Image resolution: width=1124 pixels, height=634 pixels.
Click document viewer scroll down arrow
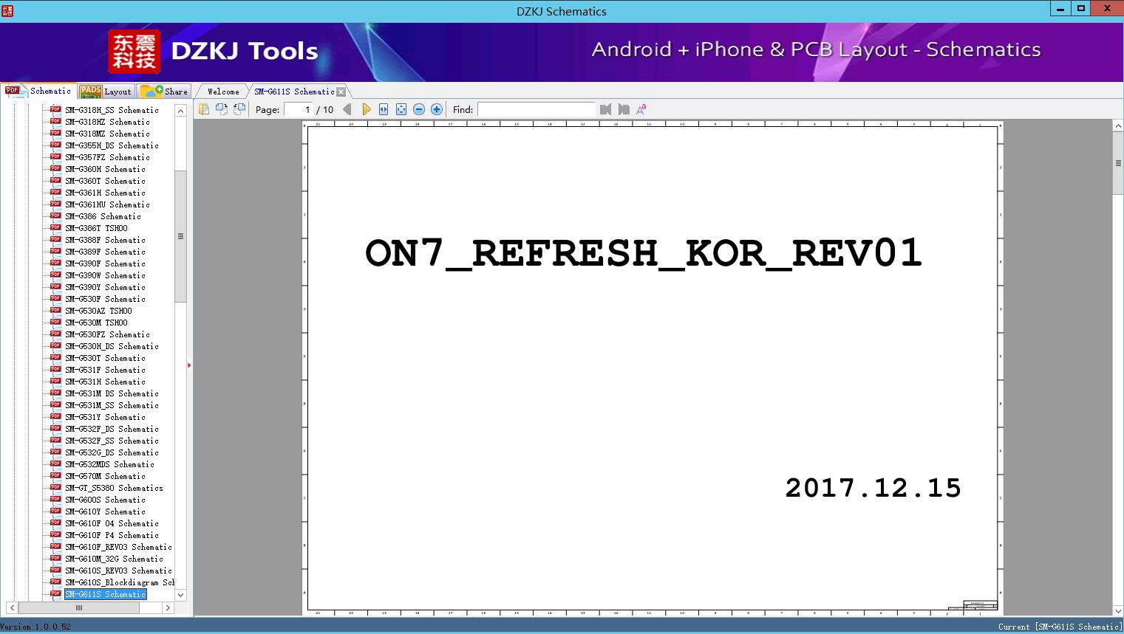point(1118,610)
